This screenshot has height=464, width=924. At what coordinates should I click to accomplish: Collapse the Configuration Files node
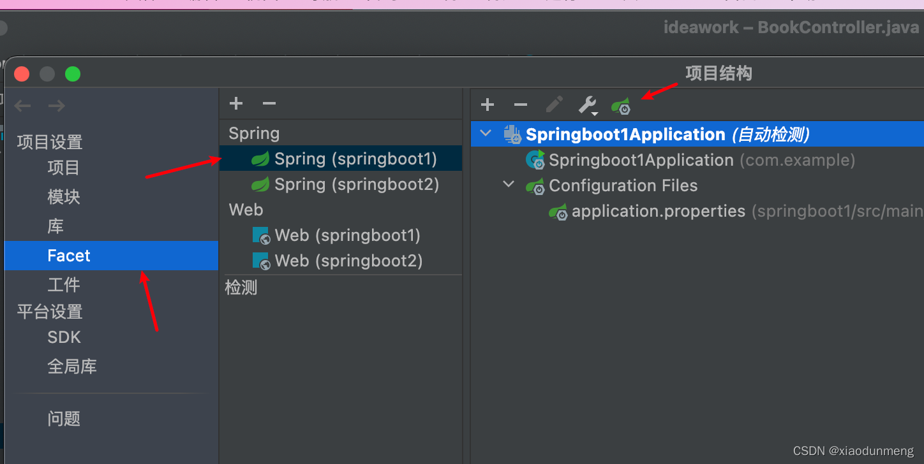click(508, 184)
